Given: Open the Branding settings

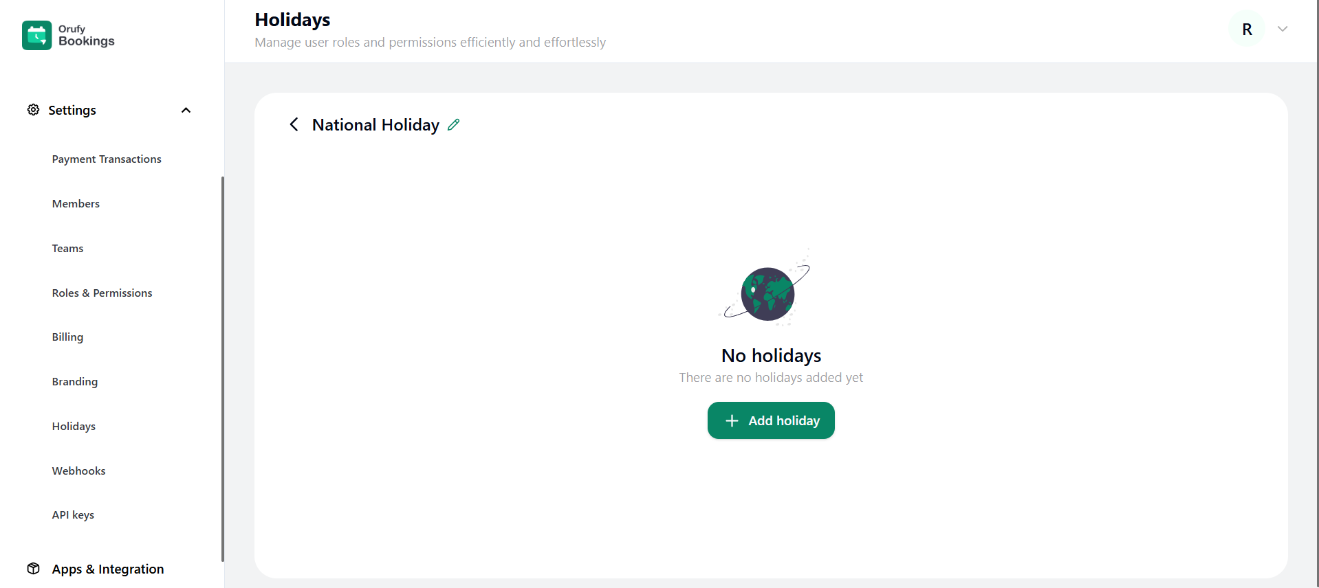Looking at the screenshot, I should point(74,381).
